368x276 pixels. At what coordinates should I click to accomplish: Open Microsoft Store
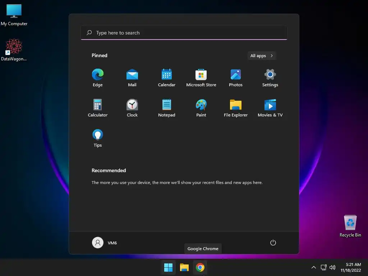tap(201, 78)
